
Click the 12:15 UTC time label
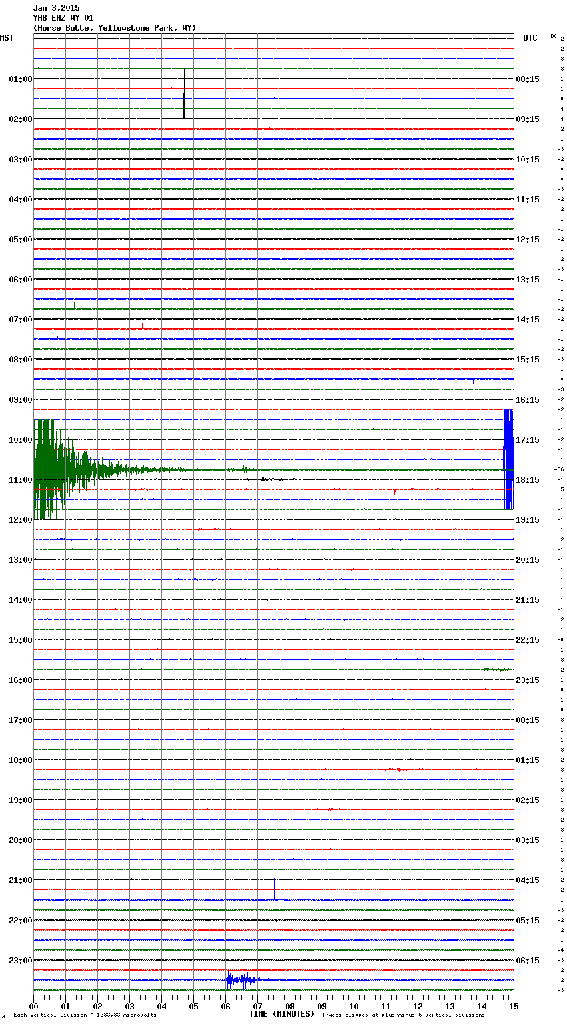528,240
